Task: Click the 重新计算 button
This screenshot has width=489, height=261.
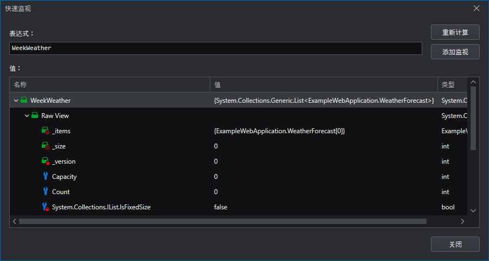Action: 455,32
